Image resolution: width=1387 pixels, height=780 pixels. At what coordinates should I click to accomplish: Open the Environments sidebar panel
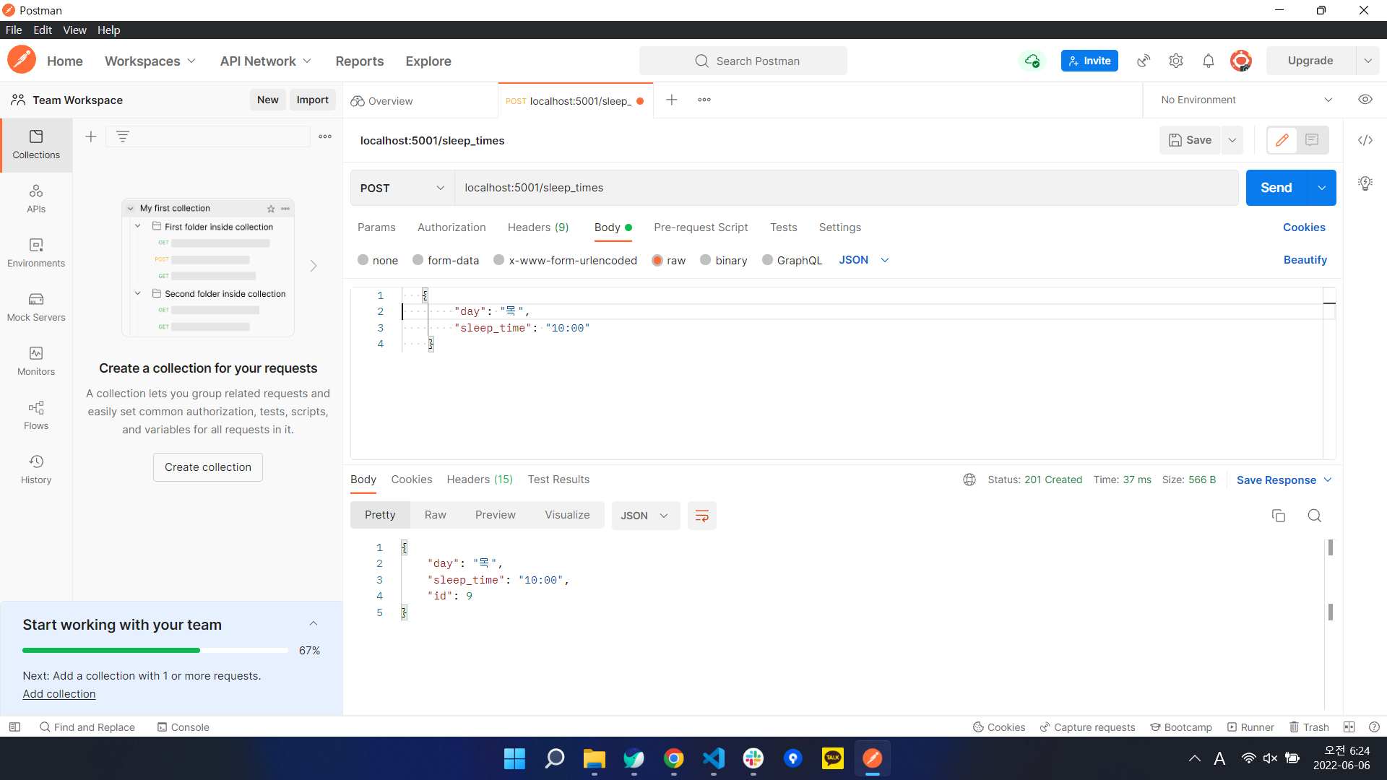tap(36, 253)
